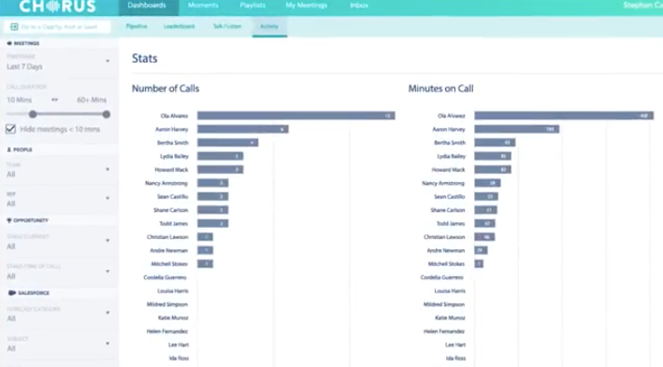Viewport: 663px width, 367px height.
Task: Click Louisa Harris name in Number of Calls
Action: coord(173,291)
